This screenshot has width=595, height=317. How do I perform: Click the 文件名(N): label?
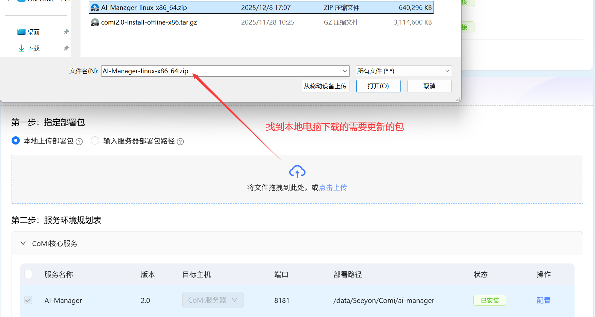[x=84, y=71]
